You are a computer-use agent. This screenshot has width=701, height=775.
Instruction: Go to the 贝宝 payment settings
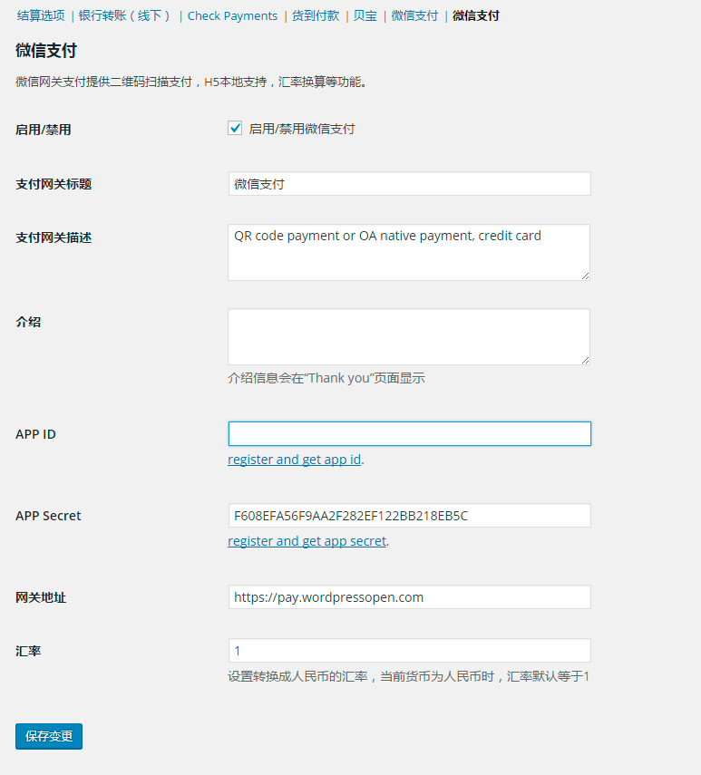click(x=365, y=15)
